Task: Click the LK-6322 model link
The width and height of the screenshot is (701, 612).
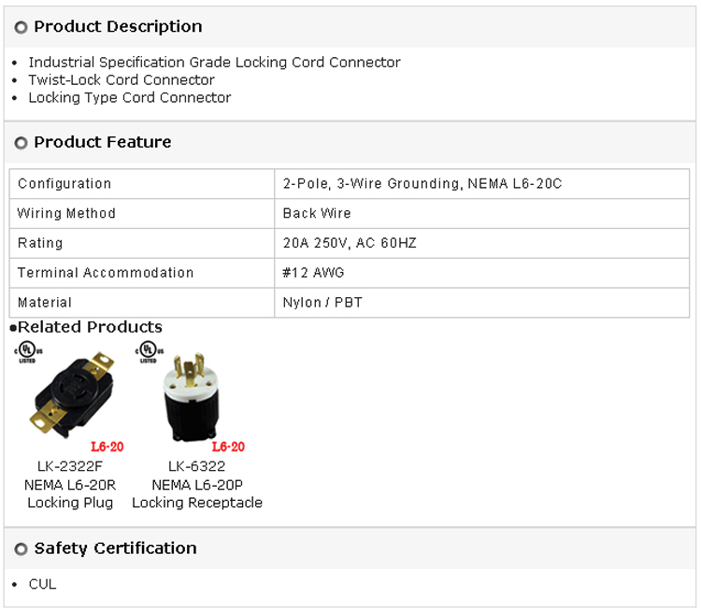Action: pyautogui.click(x=196, y=466)
